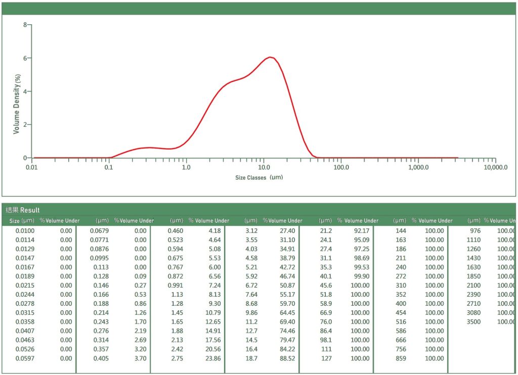Select the Volume Density (%) axis label
The height and width of the screenshot is (375, 518).
click(17, 103)
